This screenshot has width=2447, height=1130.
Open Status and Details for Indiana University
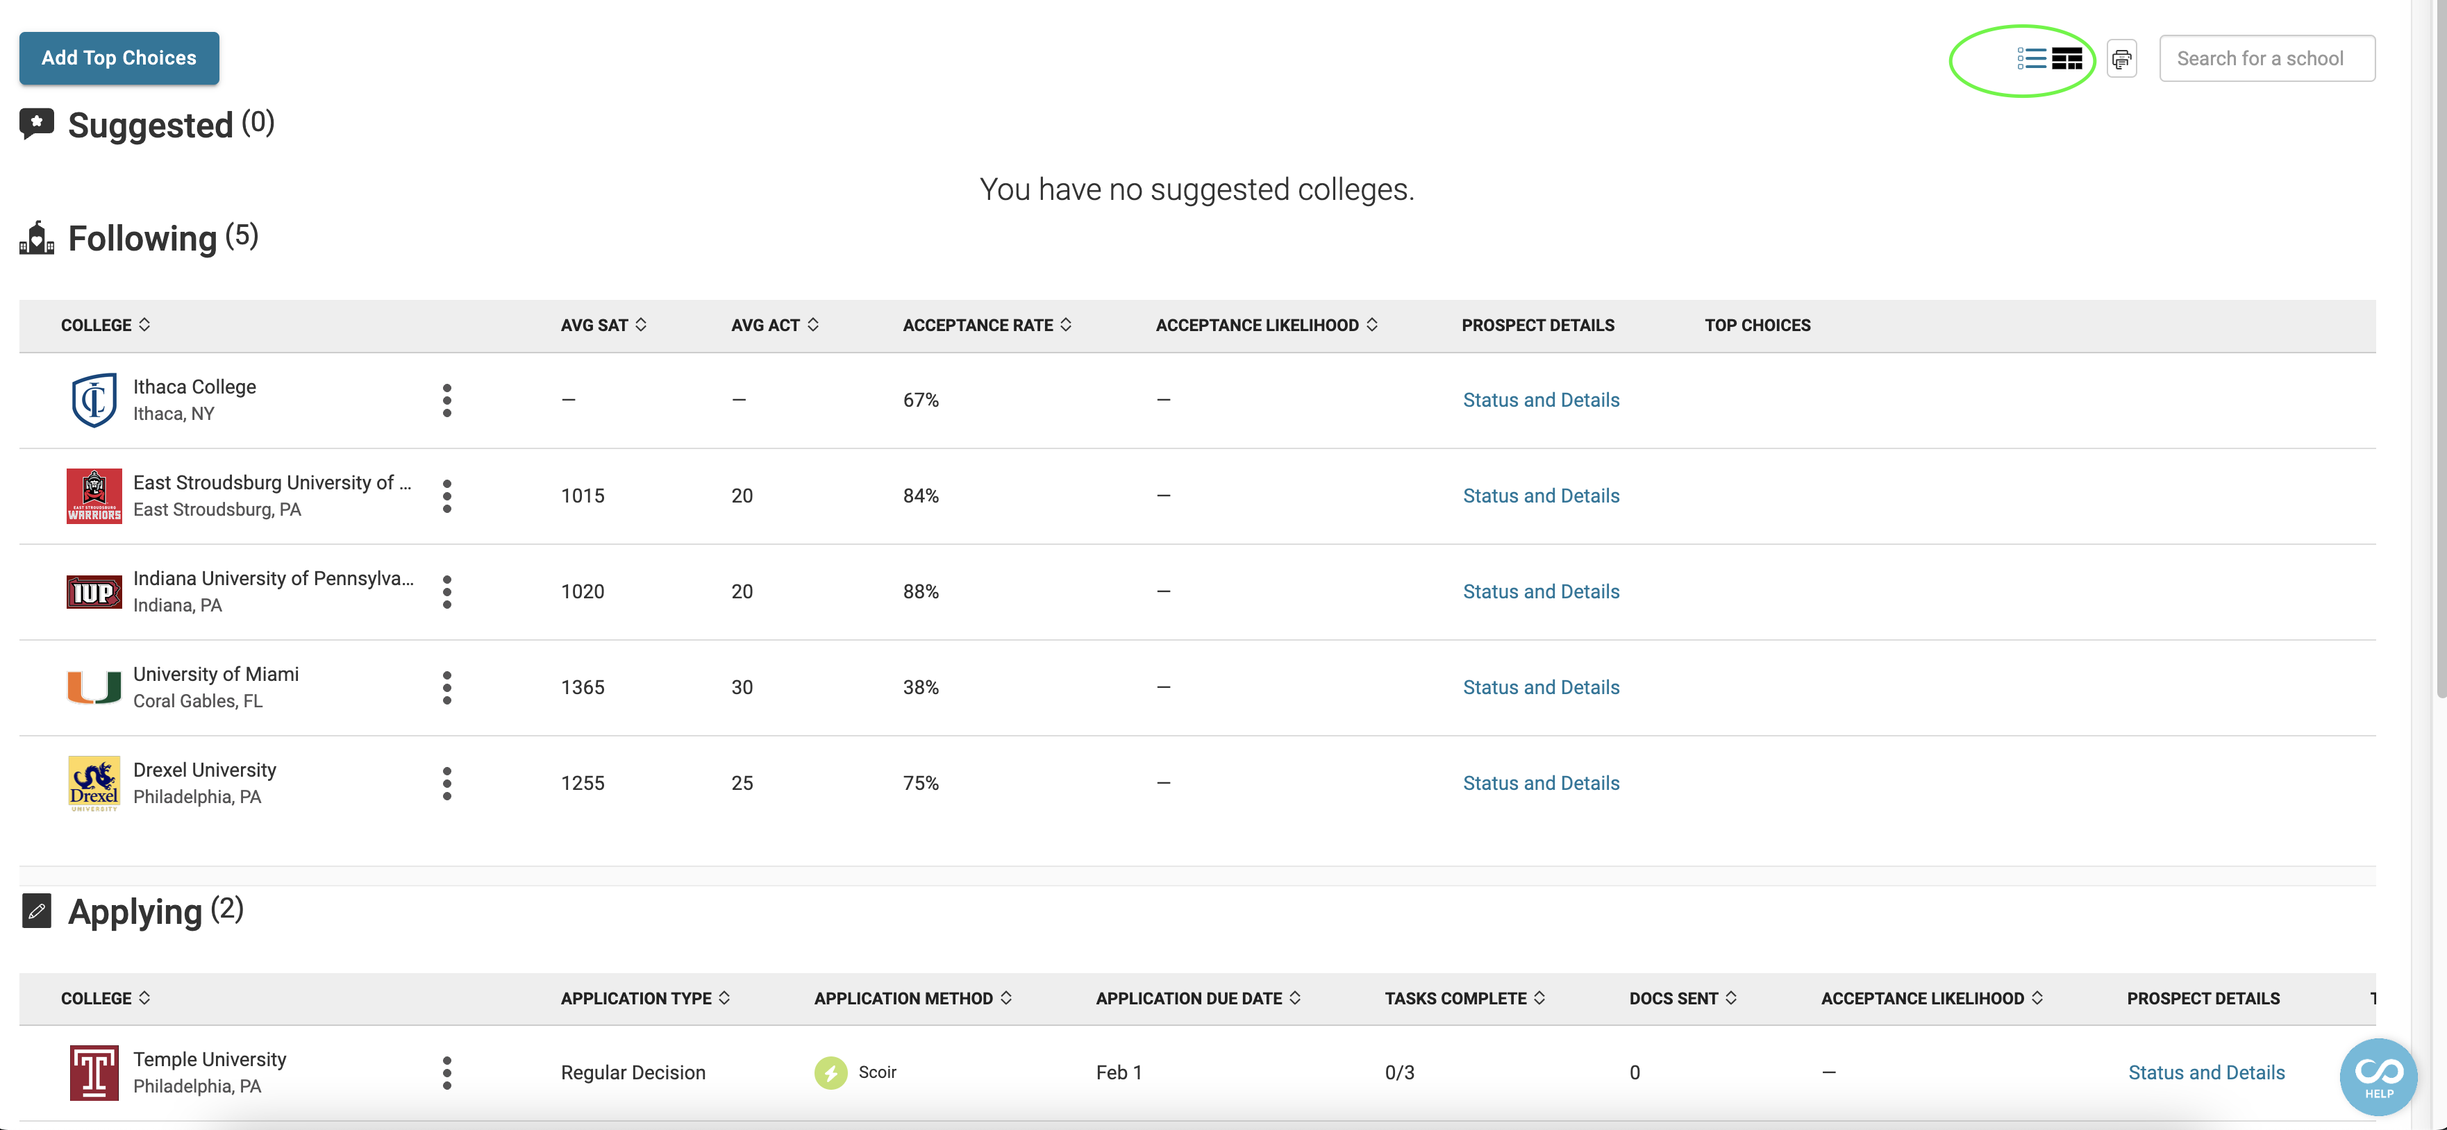coord(1541,593)
